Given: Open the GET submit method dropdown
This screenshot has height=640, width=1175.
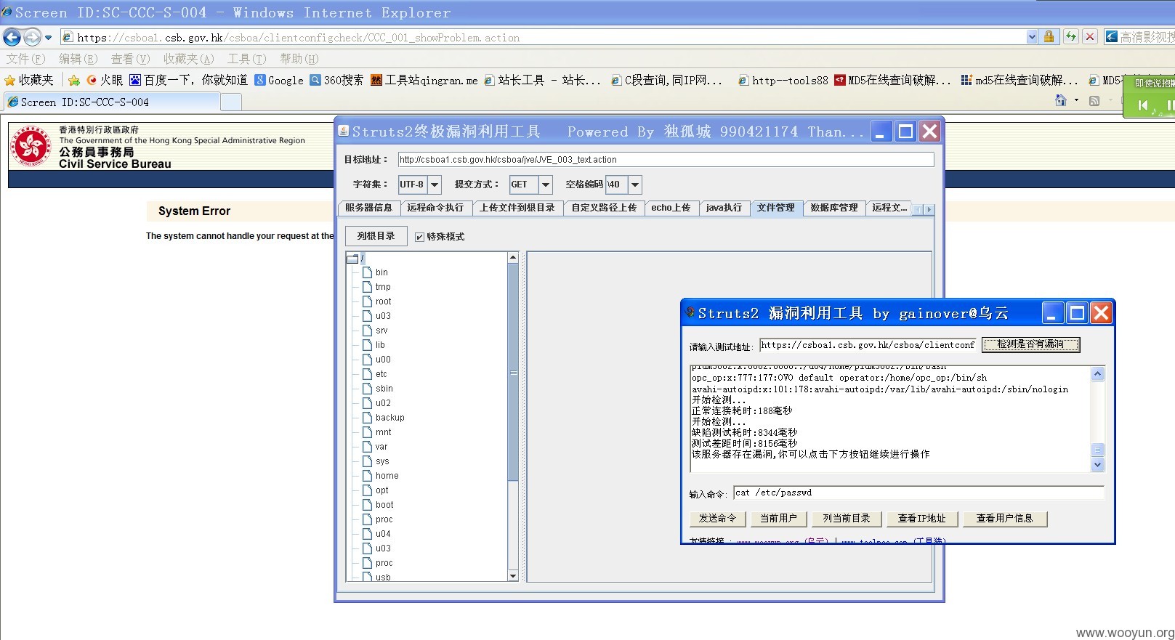Looking at the screenshot, I should point(546,185).
